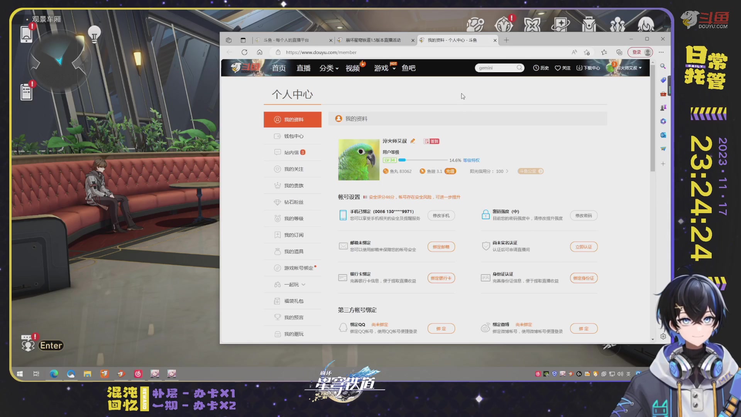Click the browser address bar URL
Image resolution: width=741 pixels, height=417 pixels.
321,52
